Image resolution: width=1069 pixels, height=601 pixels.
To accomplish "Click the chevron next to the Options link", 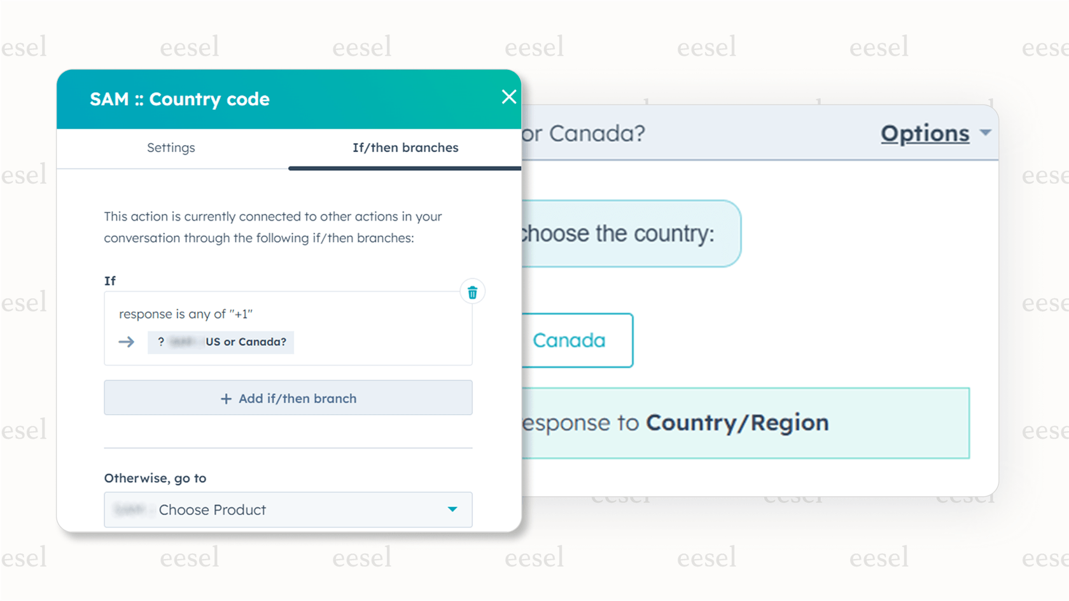I will [985, 134].
